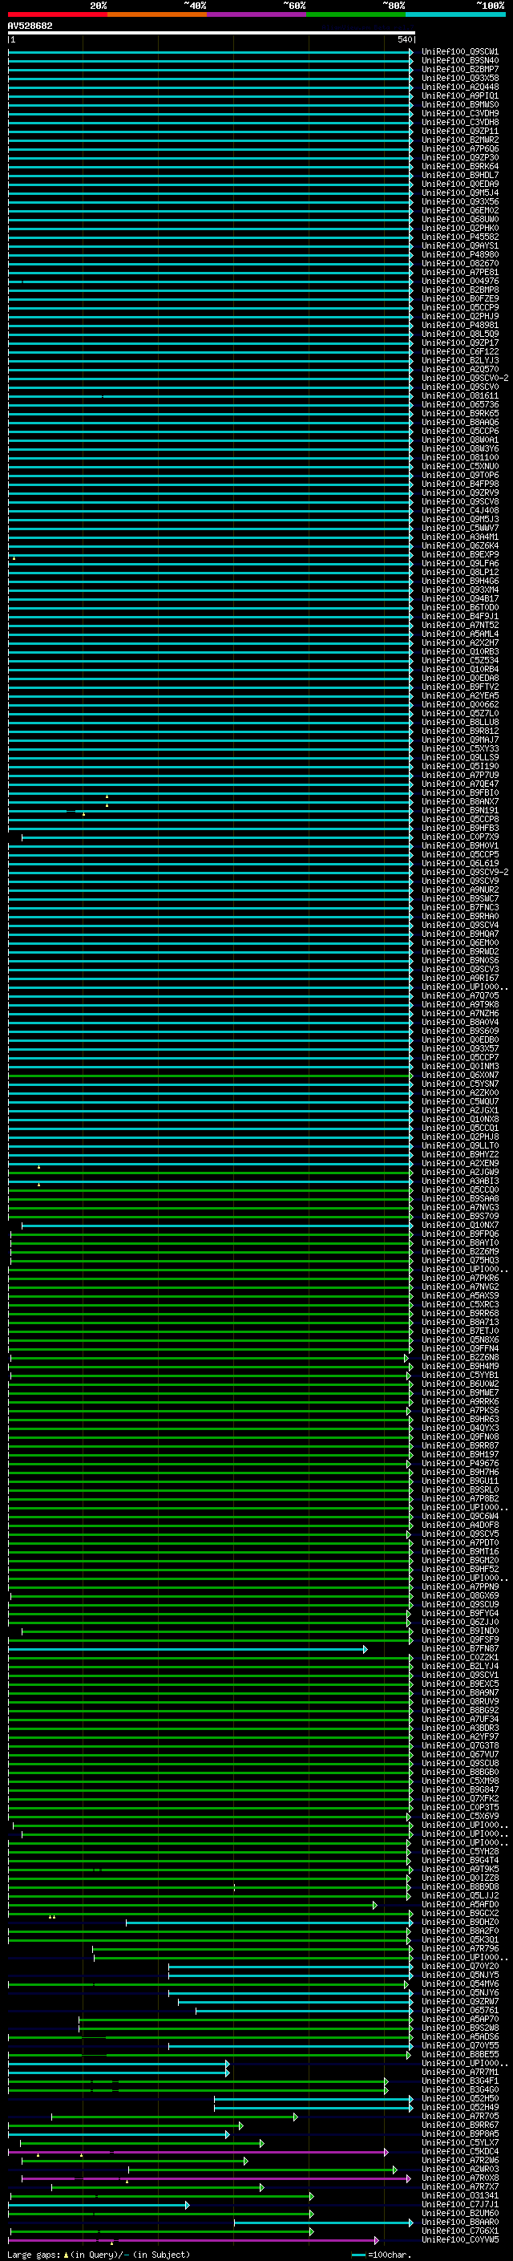Screen dimensions: 513x2261
Task: Select the UniRef100_B0FZE9 label
Action: pos(460,298)
